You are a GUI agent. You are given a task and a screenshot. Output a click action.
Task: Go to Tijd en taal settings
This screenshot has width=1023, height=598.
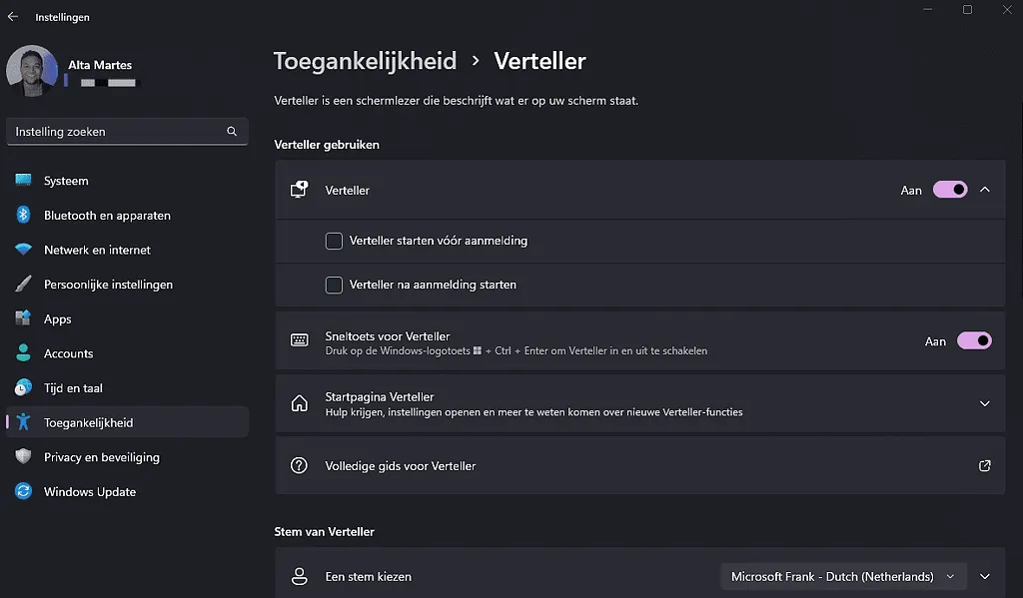click(x=73, y=388)
